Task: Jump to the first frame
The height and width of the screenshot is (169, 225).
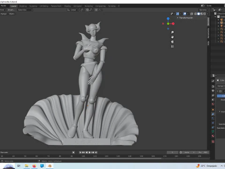Action: pos(80,152)
